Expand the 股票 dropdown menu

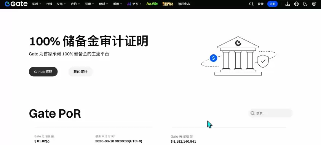[89, 4]
